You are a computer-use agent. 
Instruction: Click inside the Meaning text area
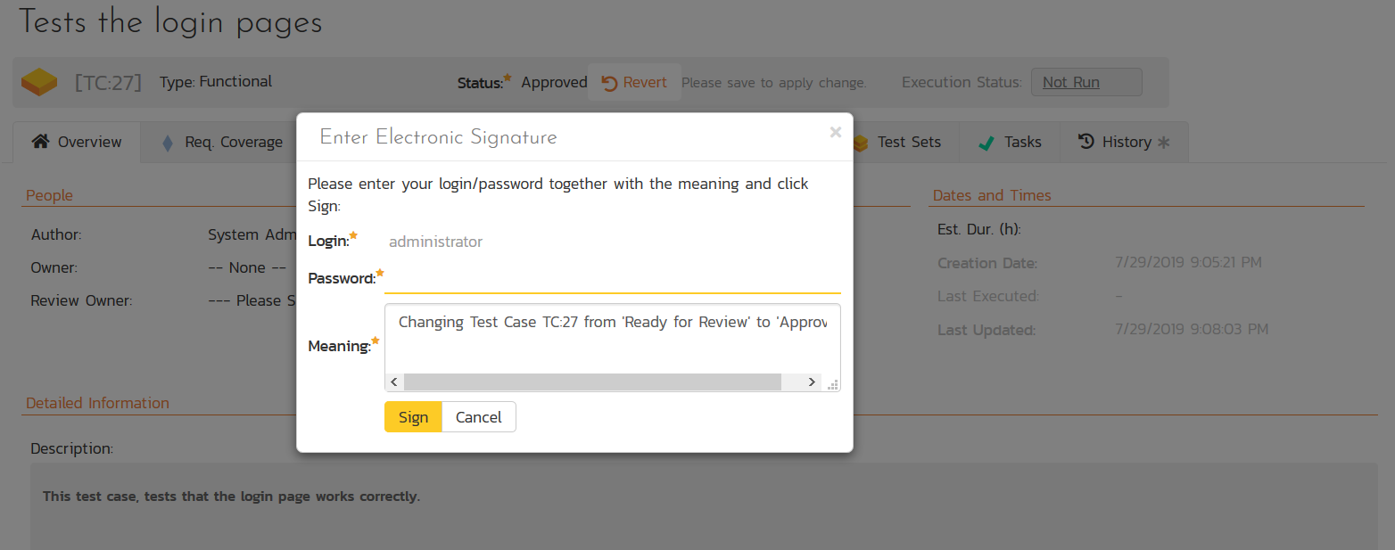pyautogui.click(x=612, y=343)
